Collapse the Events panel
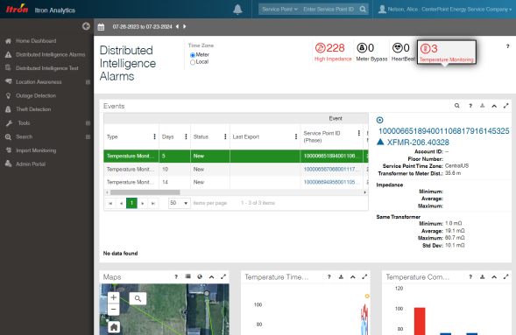Screen dimensions: 516x335 pos(494,106)
